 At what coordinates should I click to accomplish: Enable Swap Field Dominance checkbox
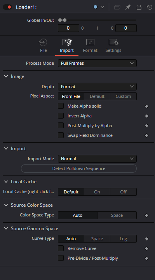point(61,135)
